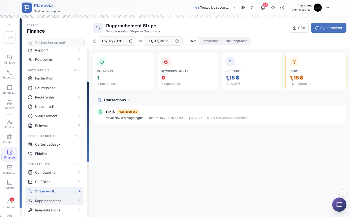Toggle dark mode moon icon
The width and height of the screenshot is (350, 217).
(253, 8)
